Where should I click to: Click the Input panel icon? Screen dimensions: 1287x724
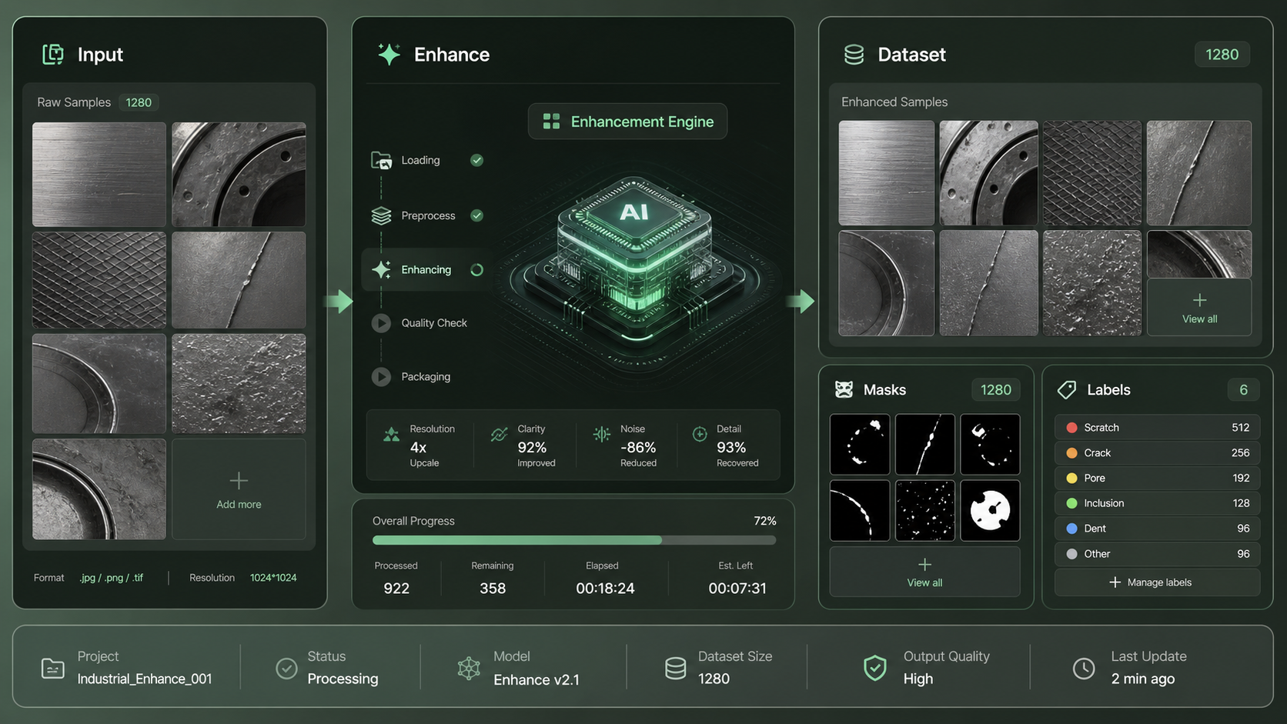pos(52,54)
